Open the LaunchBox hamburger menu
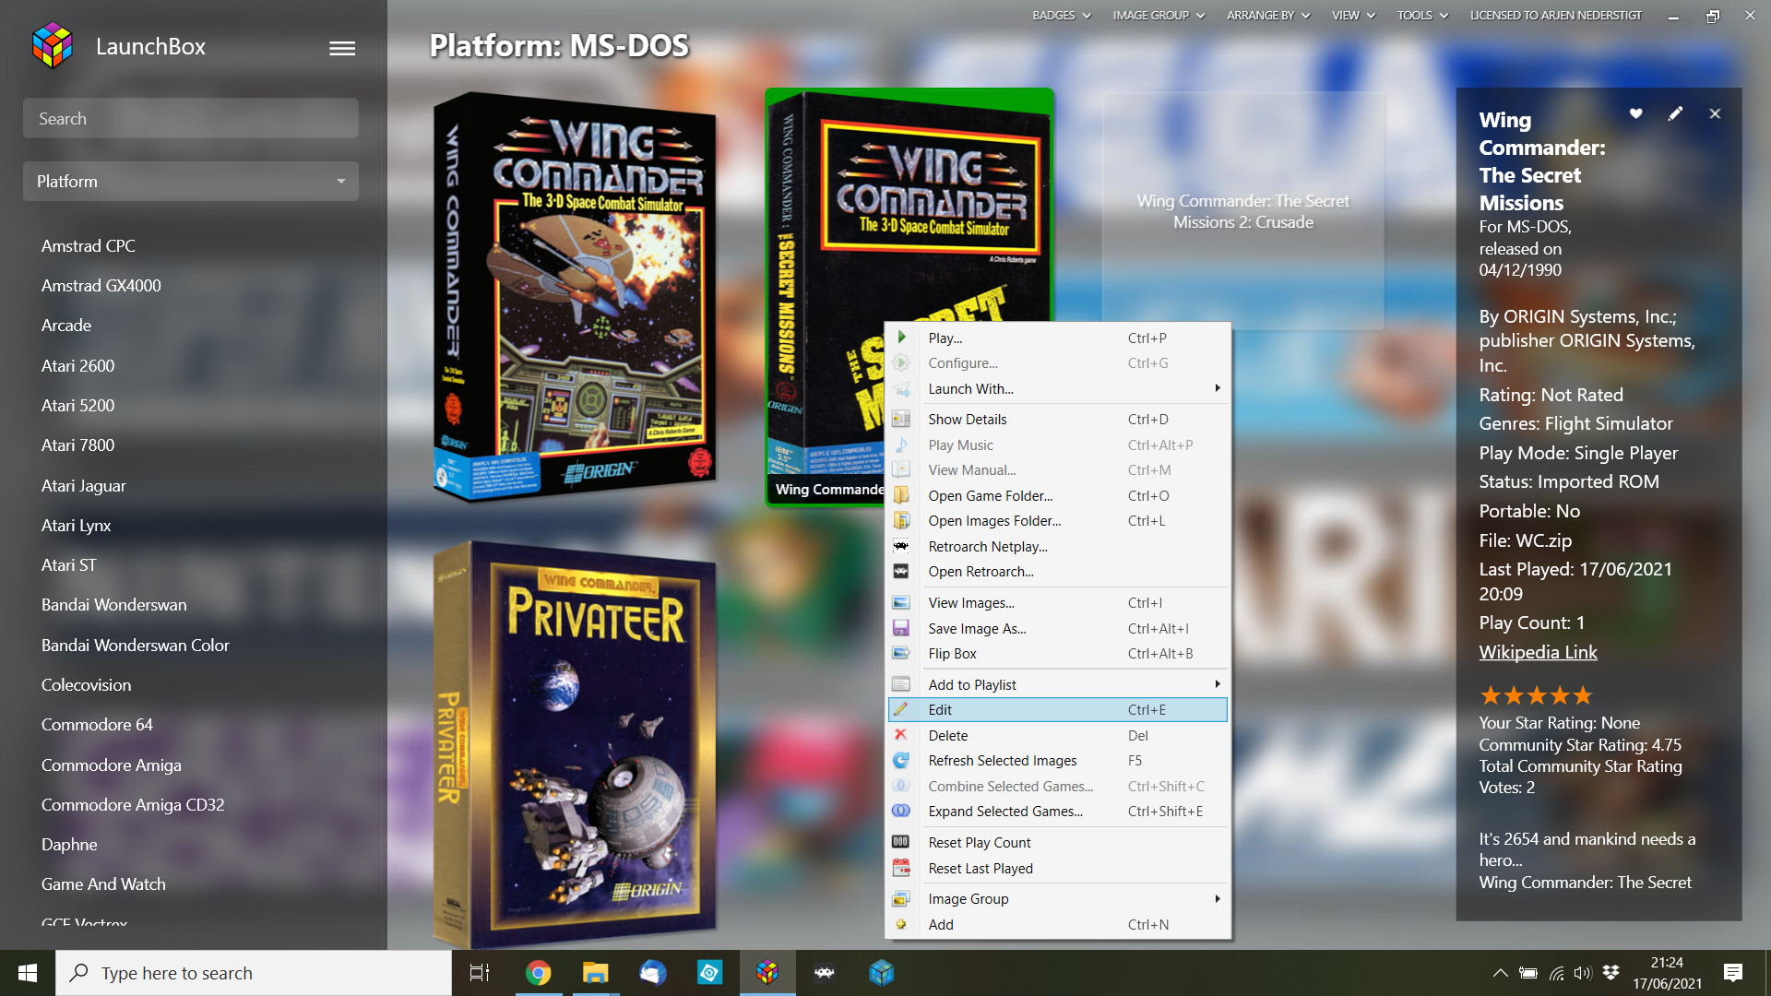The height and width of the screenshot is (996, 1771). tap(342, 48)
